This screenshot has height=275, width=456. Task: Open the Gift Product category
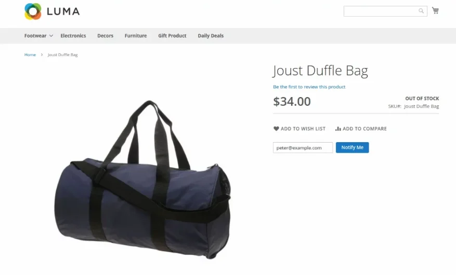click(x=172, y=36)
